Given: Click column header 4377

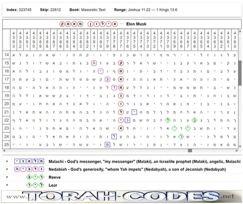Looking at the screenshot, I should [x=121, y=40].
